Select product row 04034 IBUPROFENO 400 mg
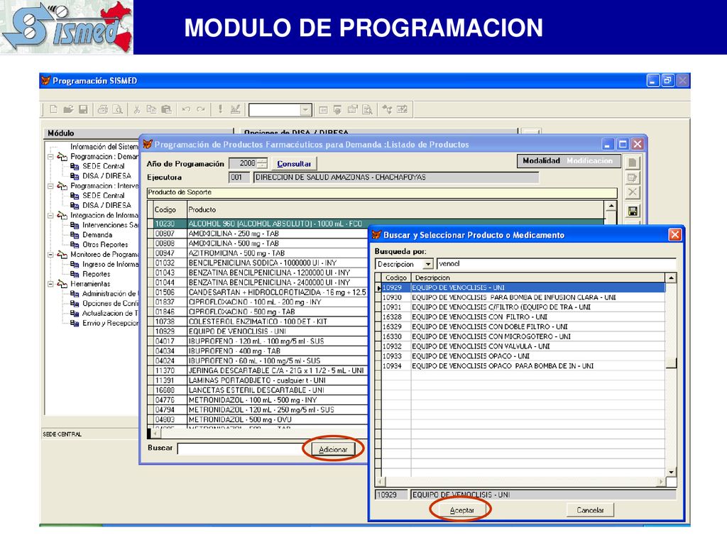The width and height of the screenshot is (727, 545). (x=261, y=351)
